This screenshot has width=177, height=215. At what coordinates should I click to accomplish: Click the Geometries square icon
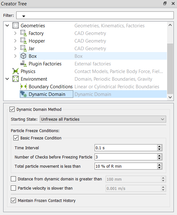pos(16,25)
